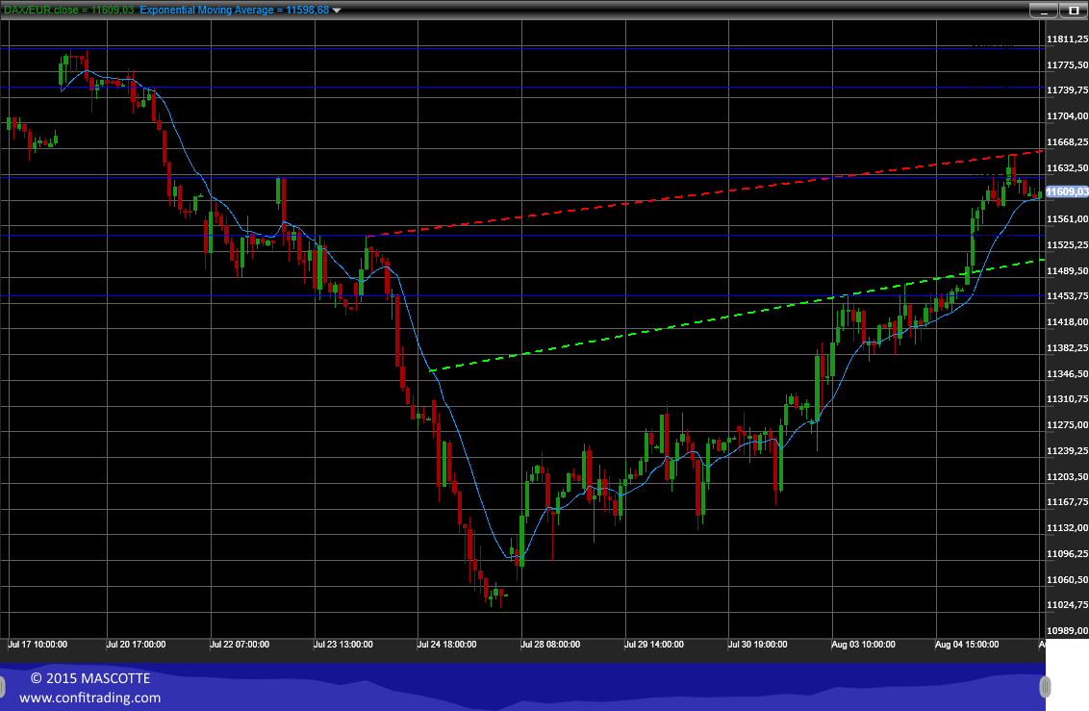
Task: Click the Aug 04 15:00:00 time label
Action: coord(967,645)
